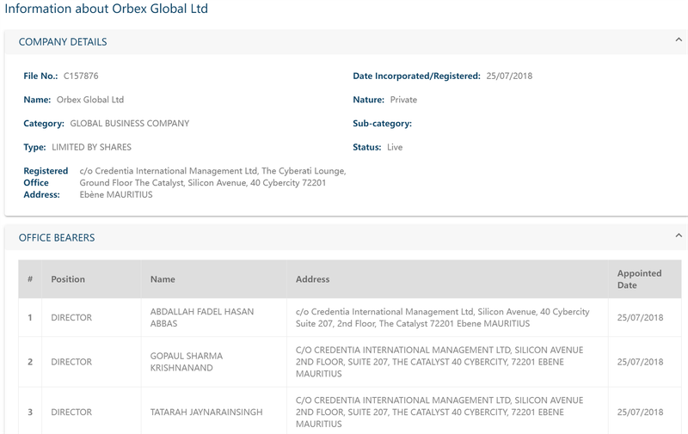Click the address of Tatarah Jaynarainsingh
This screenshot has width=688, height=434.
439,412
